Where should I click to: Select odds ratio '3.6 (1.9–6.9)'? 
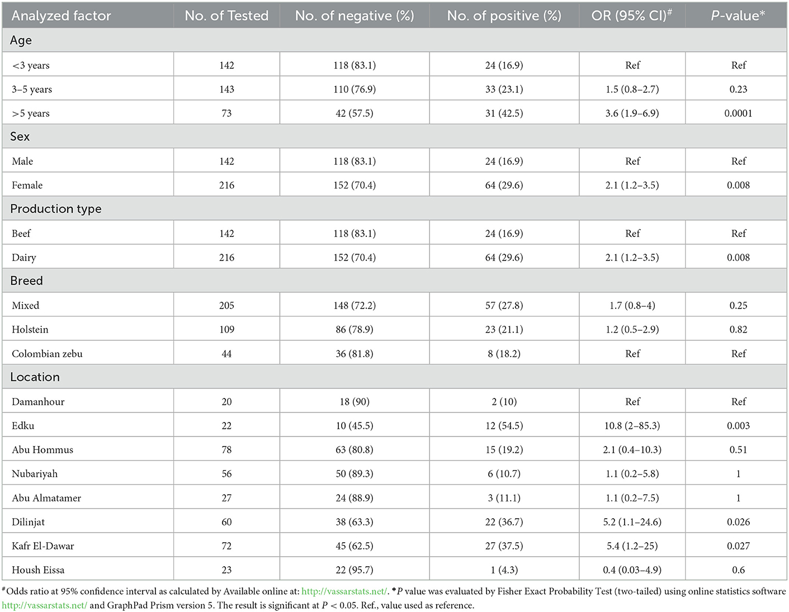click(x=632, y=113)
